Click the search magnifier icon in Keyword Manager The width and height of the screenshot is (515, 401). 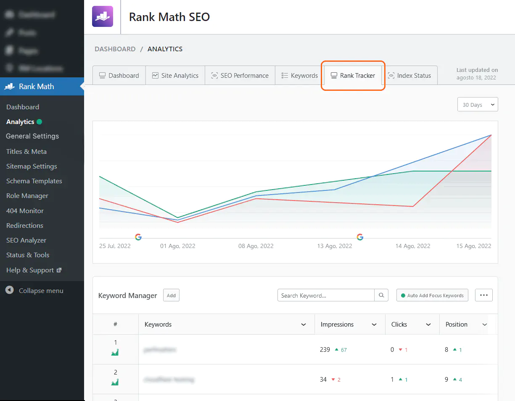(x=381, y=295)
